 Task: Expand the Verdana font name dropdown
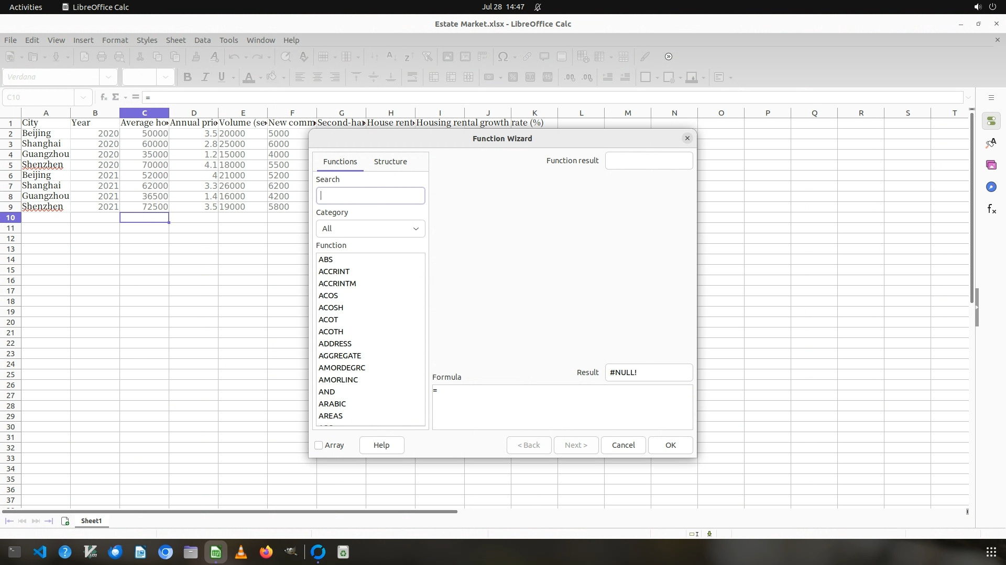[x=108, y=77]
